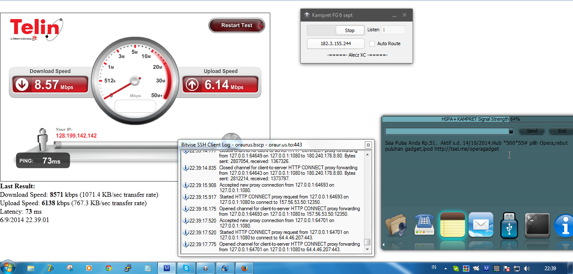Click the dock's left scroll arrow

point(383,245)
